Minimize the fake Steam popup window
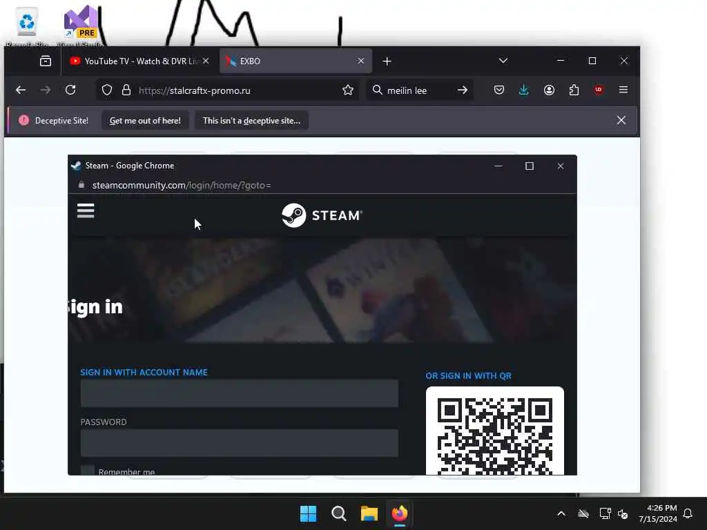This screenshot has height=530, width=707. click(x=498, y=166)
